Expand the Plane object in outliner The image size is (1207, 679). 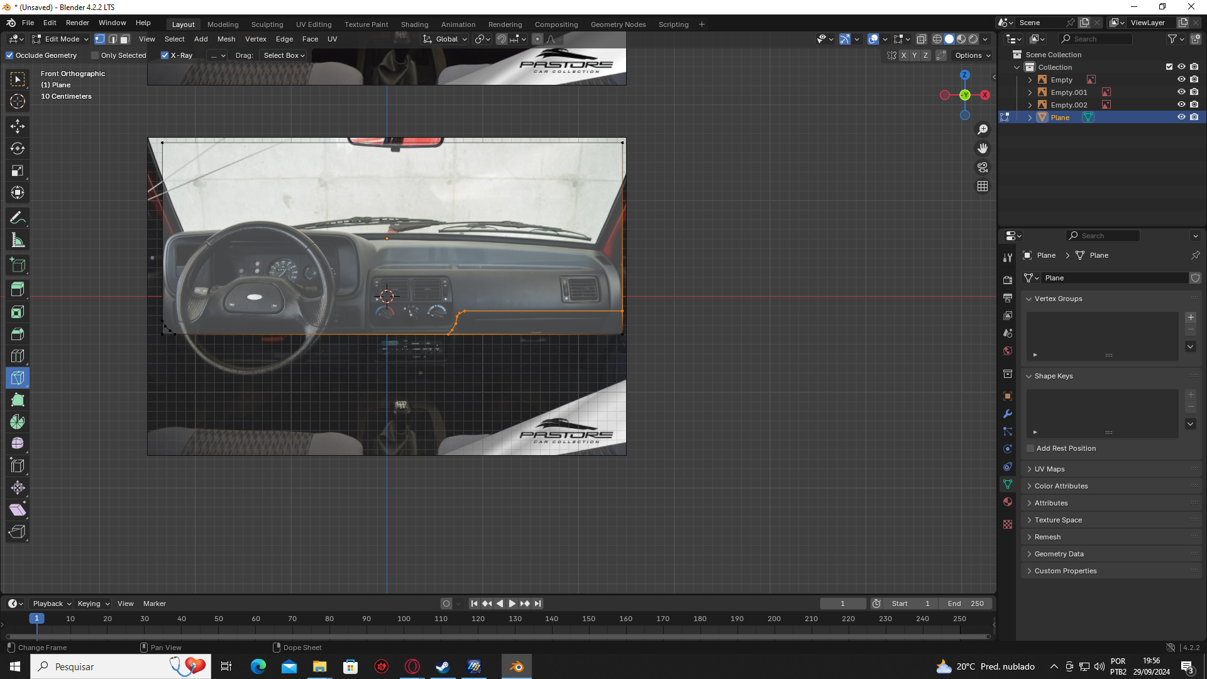(1030, 118)
